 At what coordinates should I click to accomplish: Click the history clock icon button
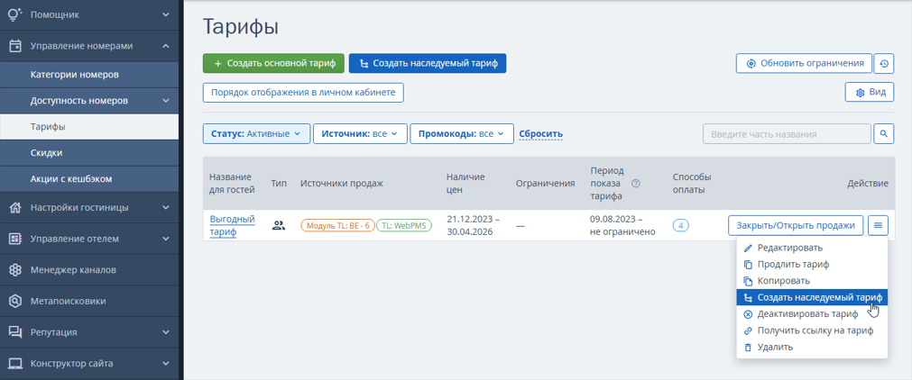pyautogui.click(x=883, y=63)
